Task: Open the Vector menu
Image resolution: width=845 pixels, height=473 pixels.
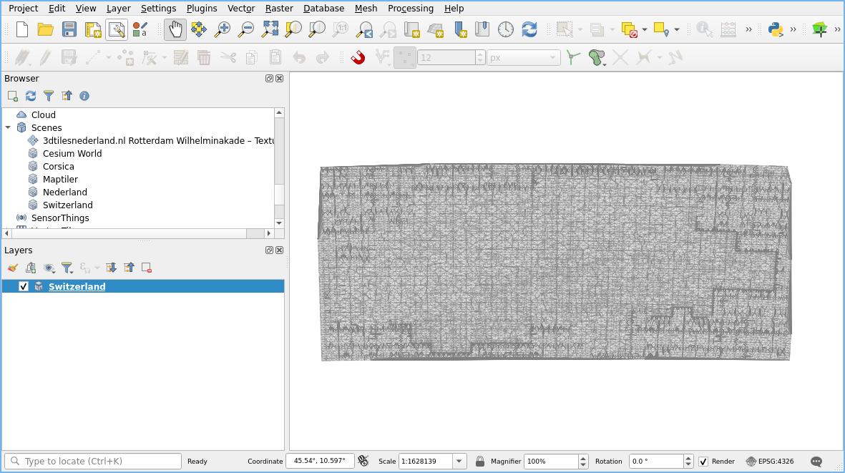Action: pos(240,8)
